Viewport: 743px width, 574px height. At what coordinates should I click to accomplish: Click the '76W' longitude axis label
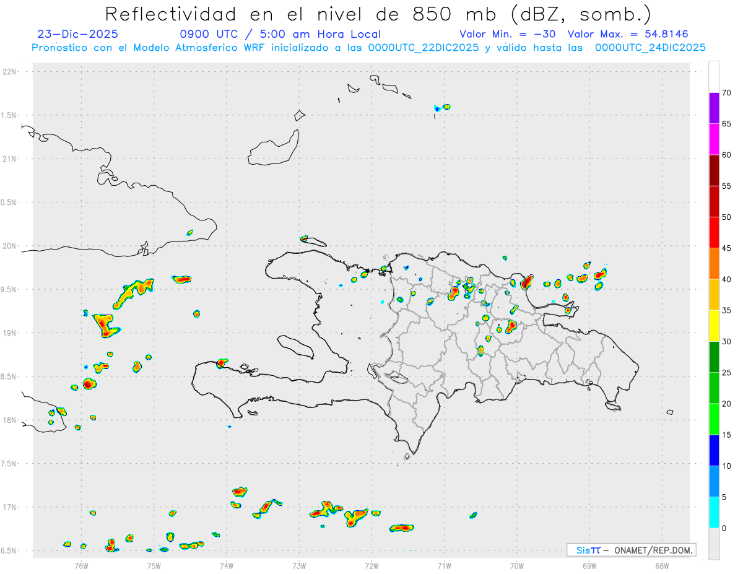tap(81, 565)
